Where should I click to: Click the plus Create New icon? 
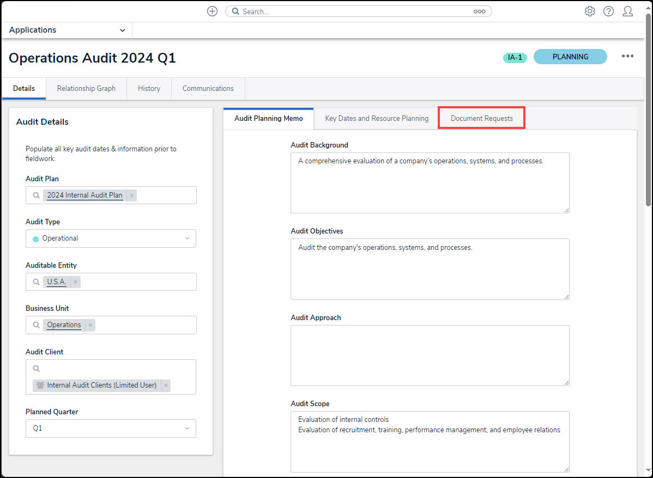tap(213, 11)
